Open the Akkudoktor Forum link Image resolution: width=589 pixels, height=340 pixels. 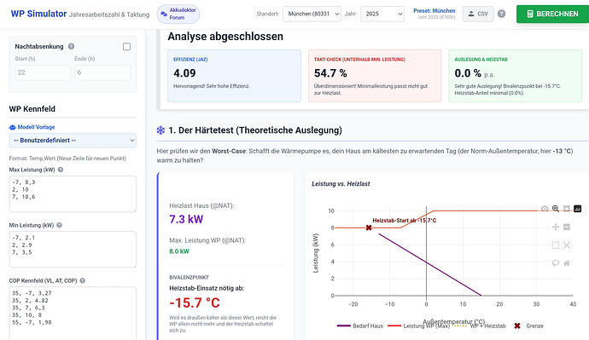pyautogui.click(x=178, y=14)
